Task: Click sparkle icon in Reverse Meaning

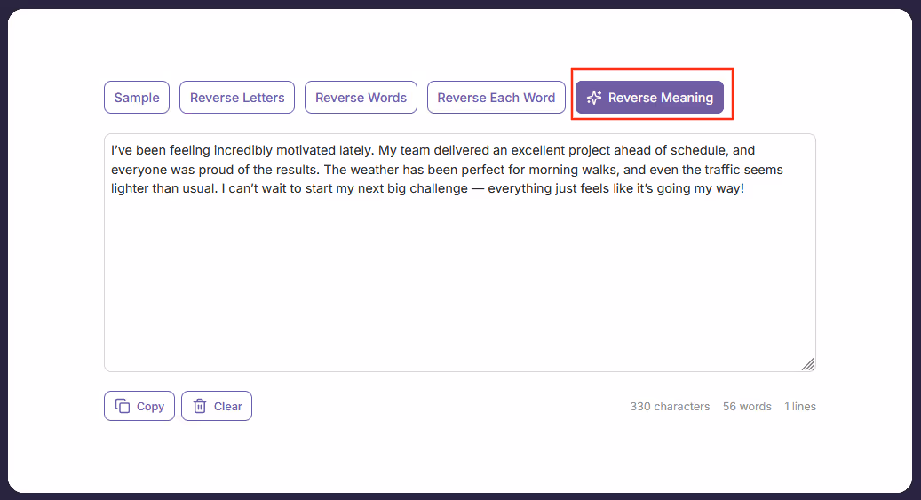Action: [594, 98]
